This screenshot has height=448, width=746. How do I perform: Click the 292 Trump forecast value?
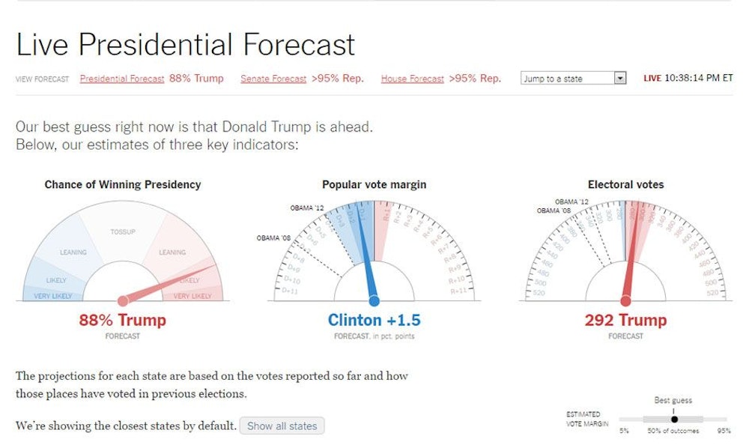pos(625,321)
